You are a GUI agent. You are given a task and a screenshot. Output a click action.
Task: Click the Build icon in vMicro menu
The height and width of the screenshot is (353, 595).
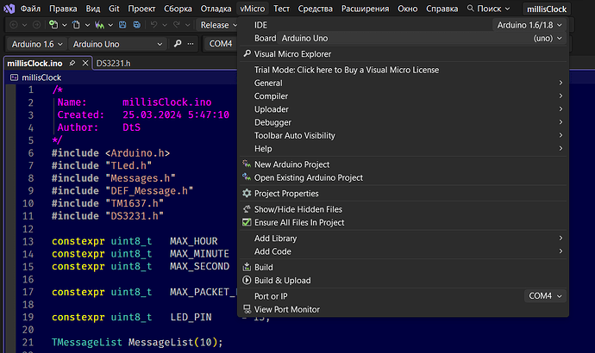coord(247,268)
